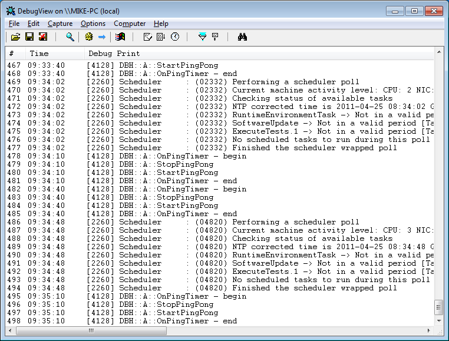The image size is (449, 341).
Task: Select row 498 OnPingTimer - end
Action: 219,321
